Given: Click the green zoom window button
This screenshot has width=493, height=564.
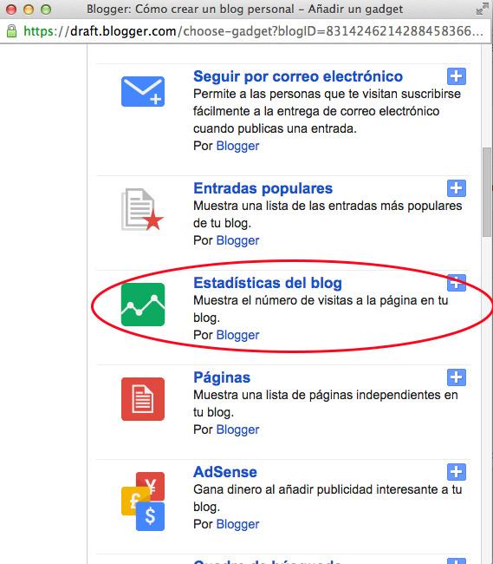Looking at the screenshot, I should pos(46,10).
